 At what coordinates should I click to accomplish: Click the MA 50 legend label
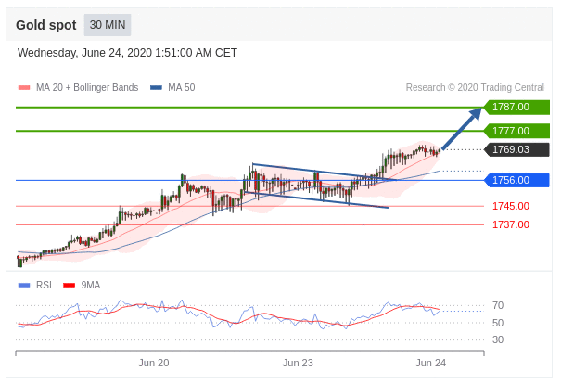[x=182, y=88]
